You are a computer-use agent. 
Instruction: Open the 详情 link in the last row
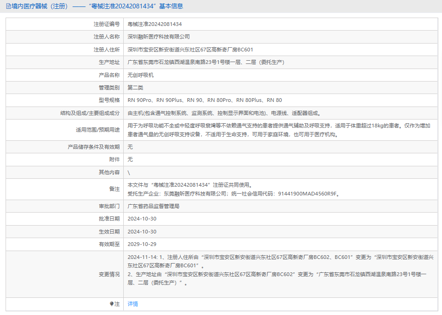(x=133, y=304)
